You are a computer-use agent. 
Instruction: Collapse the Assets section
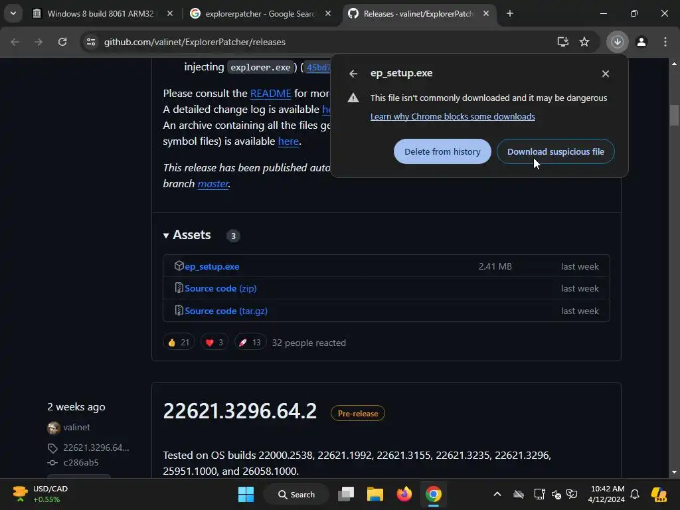tap(187, 235)
